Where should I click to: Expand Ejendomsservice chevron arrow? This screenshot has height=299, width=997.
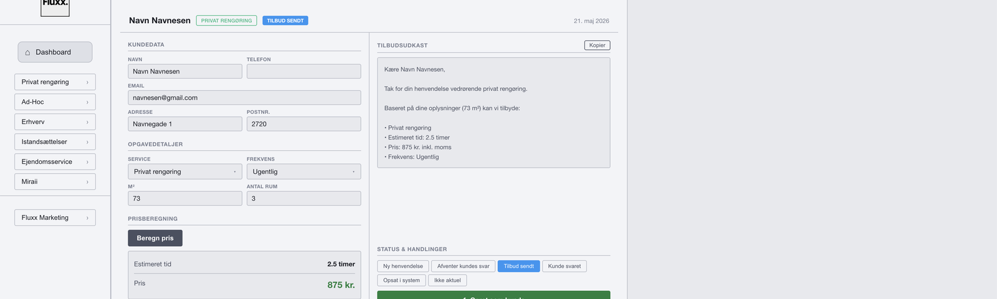[87, 162]
